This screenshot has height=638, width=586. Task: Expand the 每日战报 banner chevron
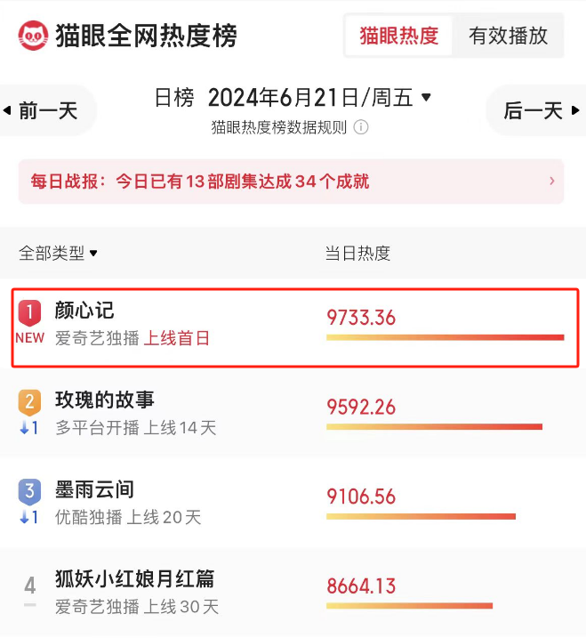pyautogui.click(x=552, y=181)
